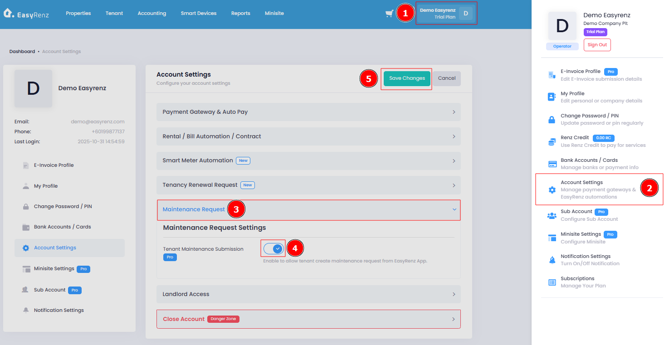
Task: Toggle Tenant Maintenance Submission switch
Action: pos(273,249)
